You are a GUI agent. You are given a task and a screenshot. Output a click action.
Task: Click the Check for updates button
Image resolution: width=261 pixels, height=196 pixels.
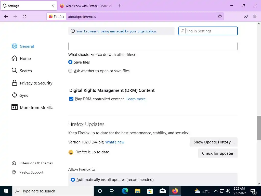click(x=218, y=153)
